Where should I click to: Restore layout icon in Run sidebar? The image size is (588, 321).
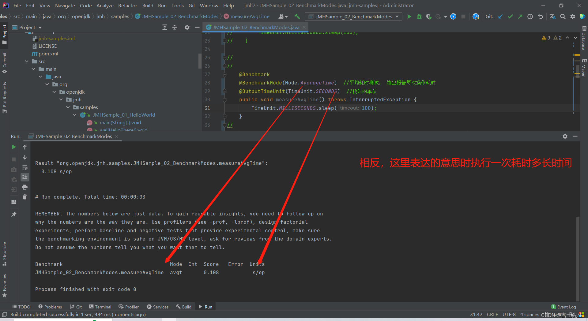point(14,202)
